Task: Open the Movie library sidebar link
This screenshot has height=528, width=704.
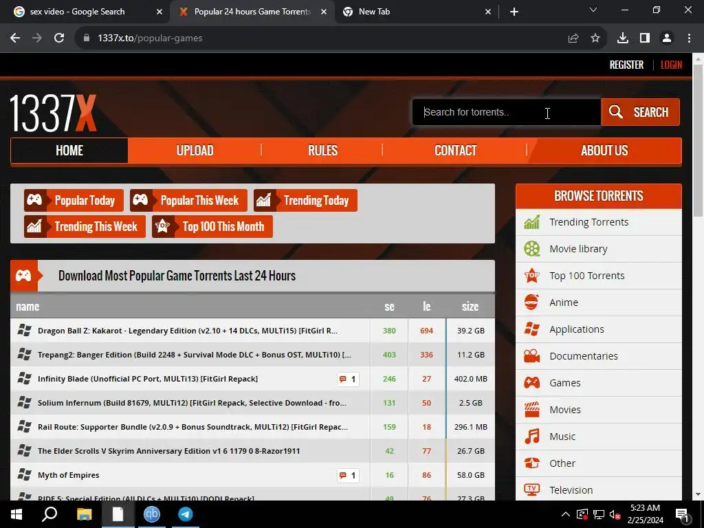Action: pyautogui.click(x=578, y=249)
